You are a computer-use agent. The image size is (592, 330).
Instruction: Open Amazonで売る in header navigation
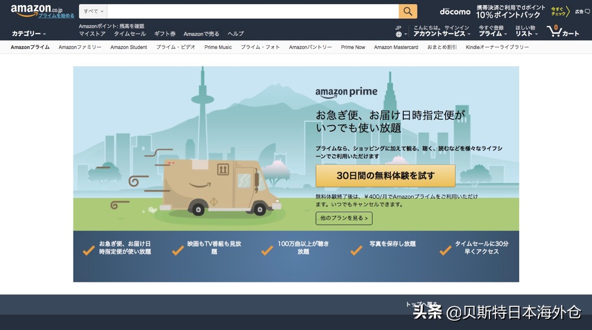click(201, 33)
